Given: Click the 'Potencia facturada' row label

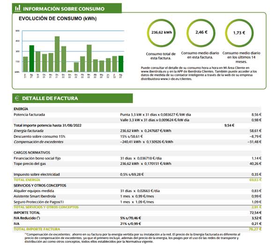Looking at the screenshot, I should point(30,115).
